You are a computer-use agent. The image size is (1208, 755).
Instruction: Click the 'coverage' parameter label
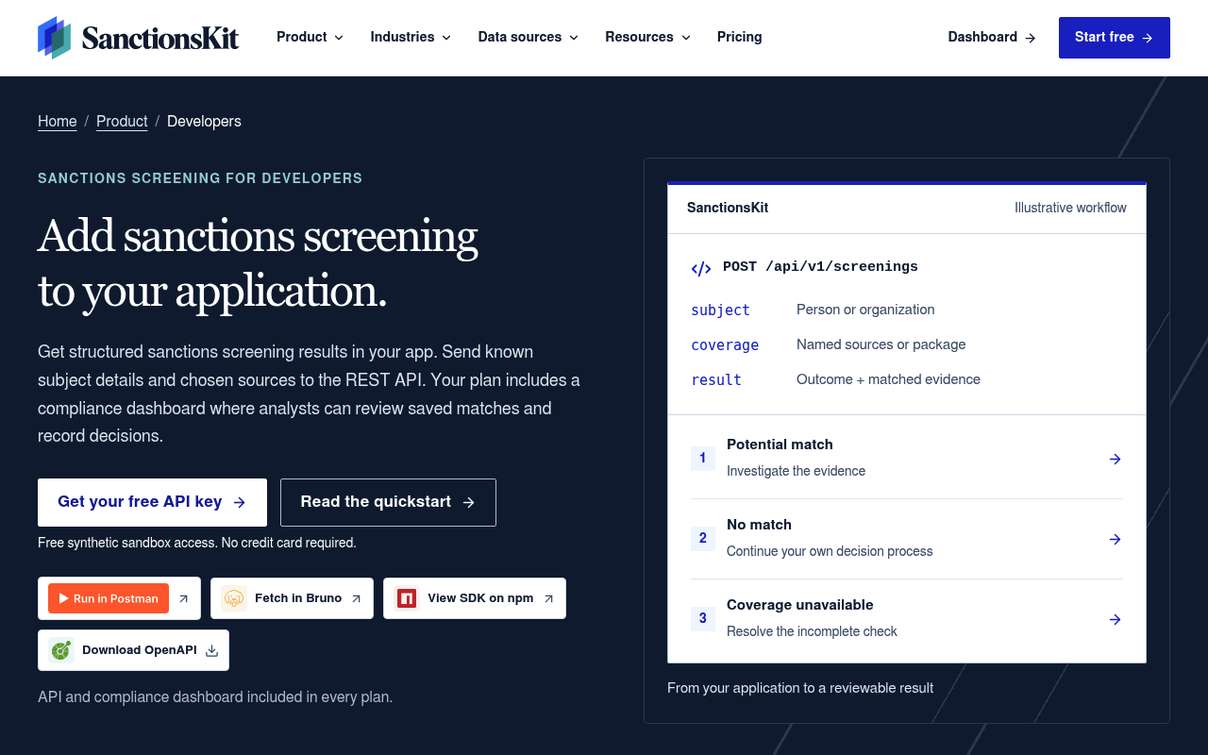point(725,344)
